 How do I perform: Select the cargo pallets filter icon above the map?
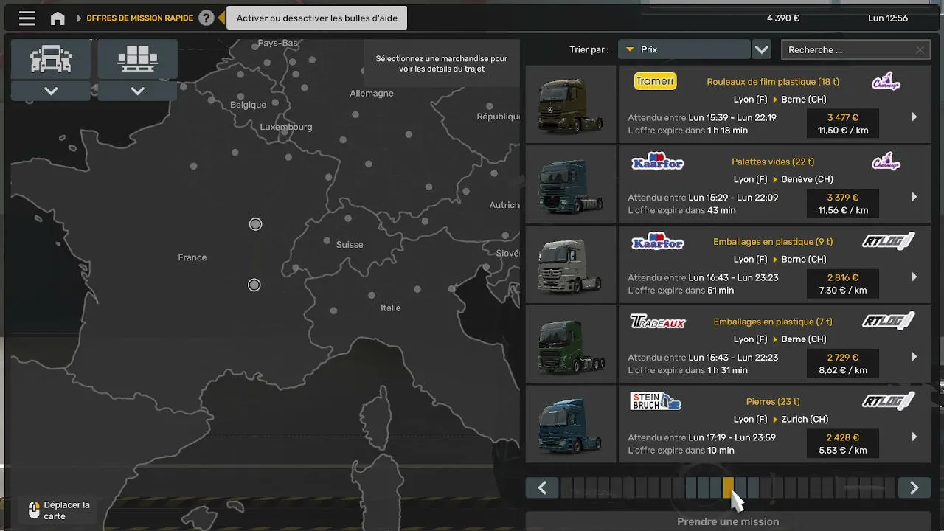138,59
